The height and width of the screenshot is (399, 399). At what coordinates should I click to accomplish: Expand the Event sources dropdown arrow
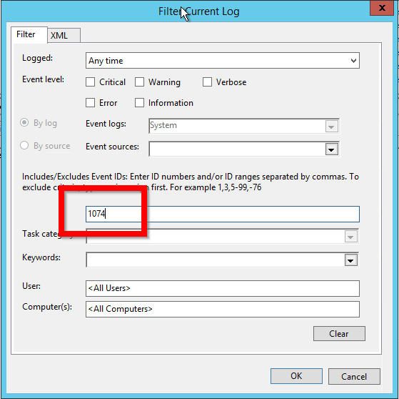(x=332, y=149)
